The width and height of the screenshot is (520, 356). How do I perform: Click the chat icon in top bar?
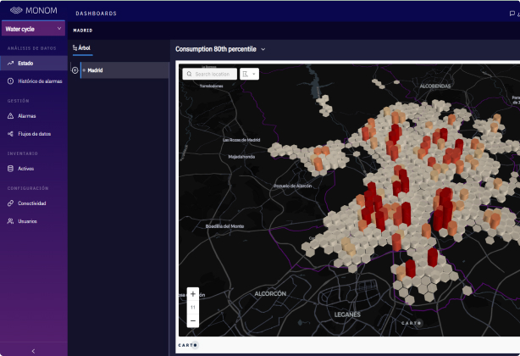pyautogui.click(x=512, y=14)
